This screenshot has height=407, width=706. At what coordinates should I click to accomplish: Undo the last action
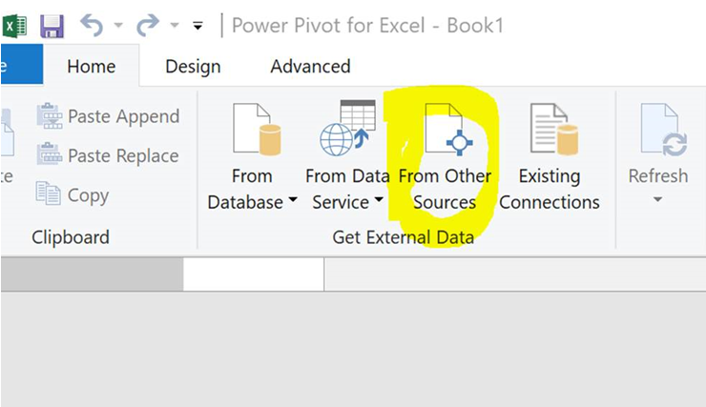(92, 25)
